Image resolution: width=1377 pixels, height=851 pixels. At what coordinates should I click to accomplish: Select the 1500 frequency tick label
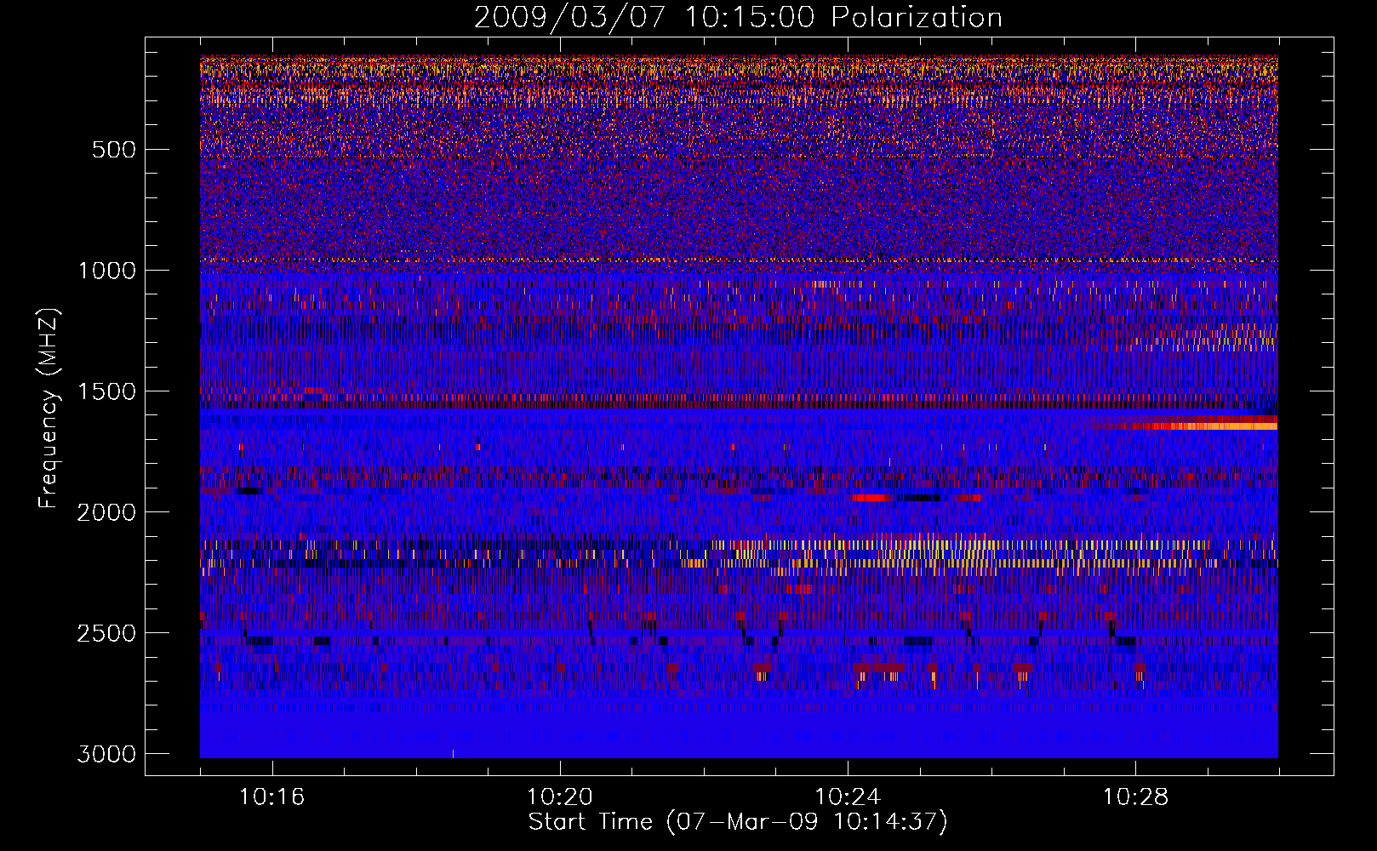point(106,391)
